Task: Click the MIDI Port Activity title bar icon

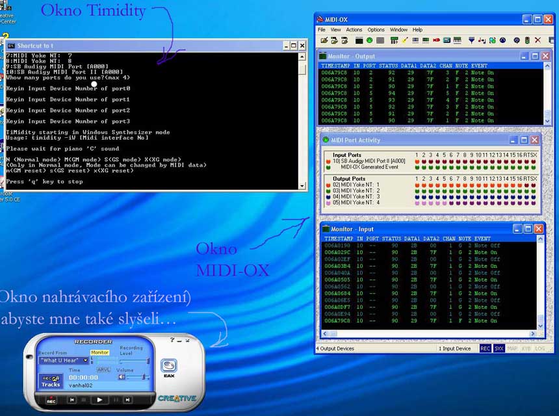Action: [326, 140]
